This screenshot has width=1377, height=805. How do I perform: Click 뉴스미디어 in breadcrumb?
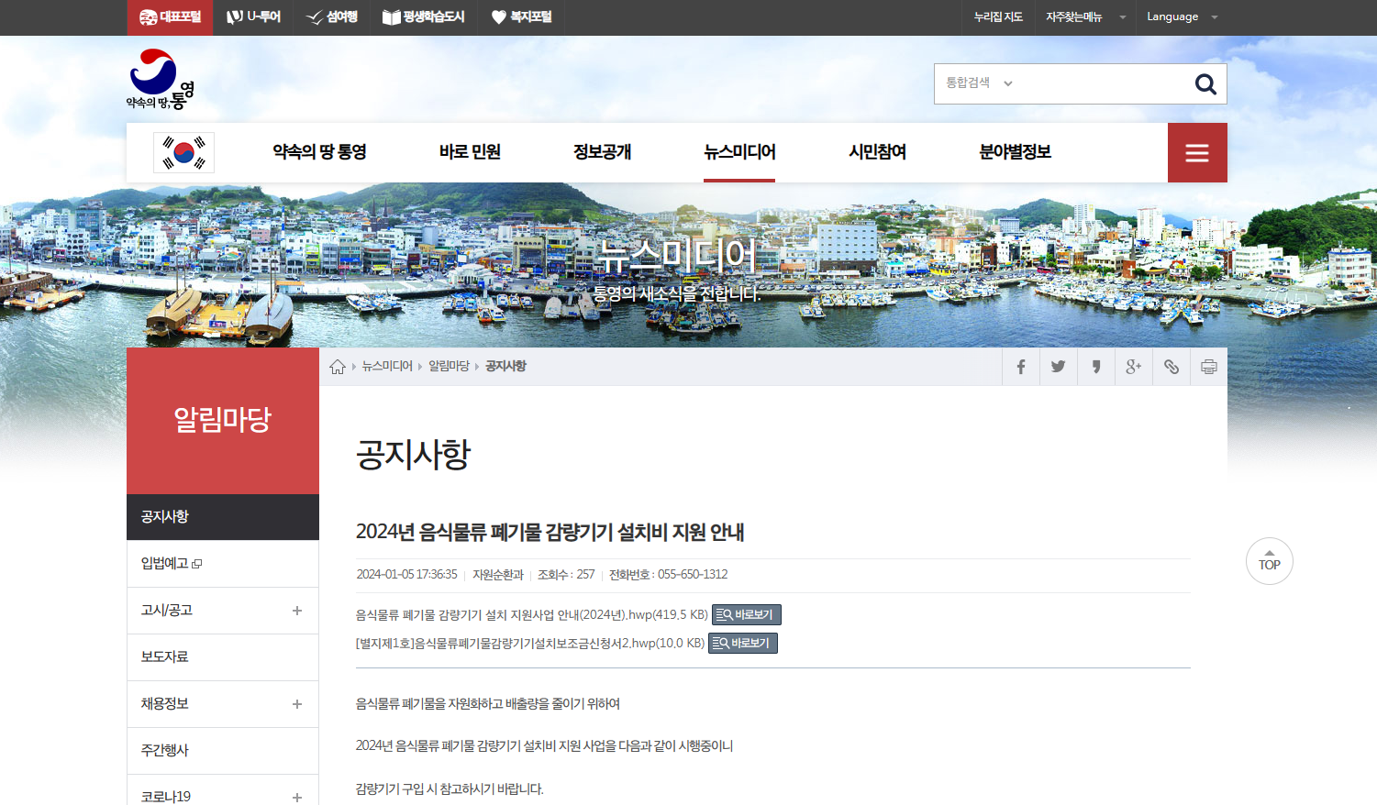coord(387,366)
